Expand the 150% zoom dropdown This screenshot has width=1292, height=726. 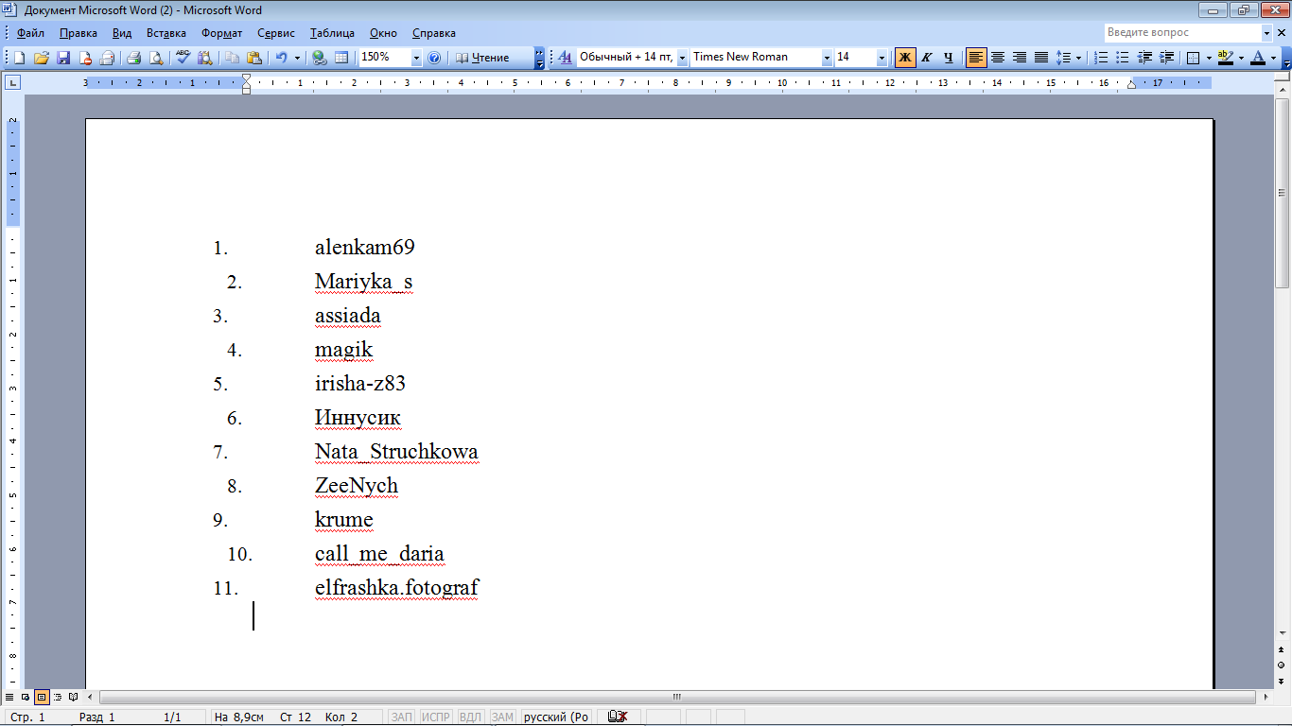(416, 58)
